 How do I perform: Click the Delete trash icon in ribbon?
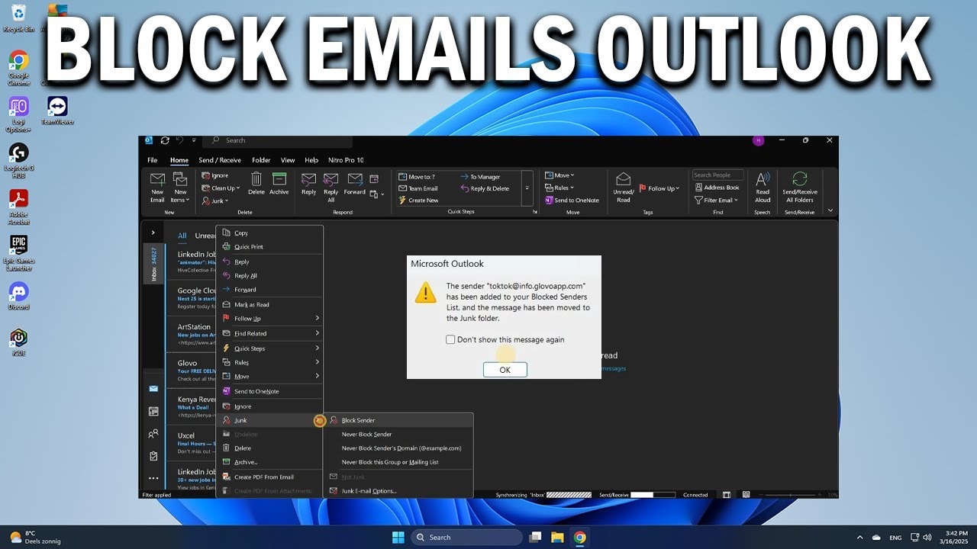tap(256, 183)
